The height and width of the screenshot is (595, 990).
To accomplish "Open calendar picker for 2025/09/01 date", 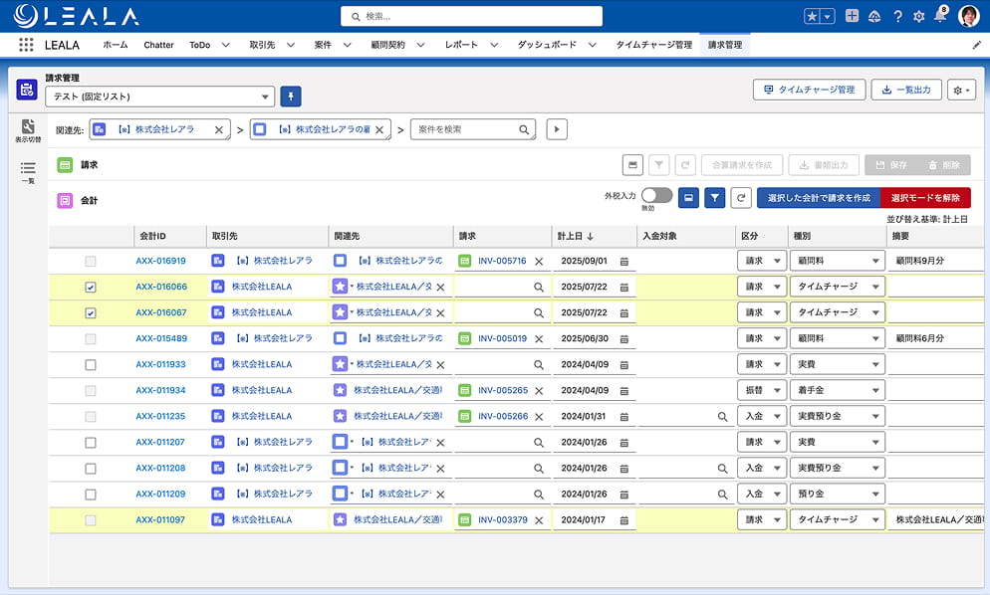I will click(x=623, y=262).
